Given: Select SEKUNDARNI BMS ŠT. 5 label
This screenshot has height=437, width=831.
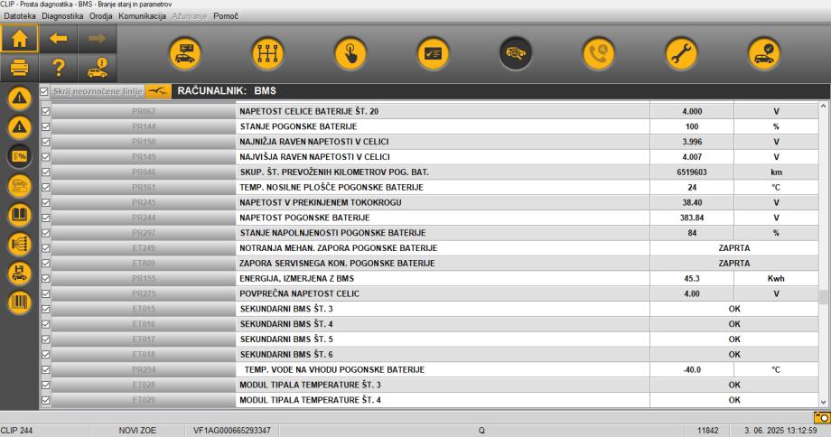Looking at the screenshot, I should coord(286,339).
